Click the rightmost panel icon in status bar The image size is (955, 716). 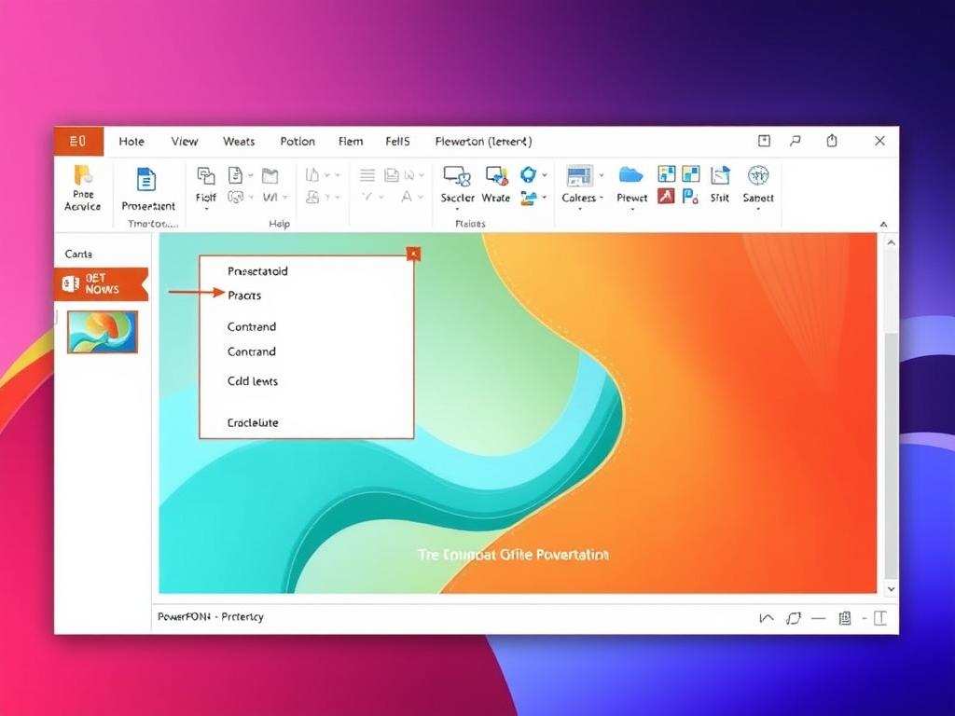(880, 619)
